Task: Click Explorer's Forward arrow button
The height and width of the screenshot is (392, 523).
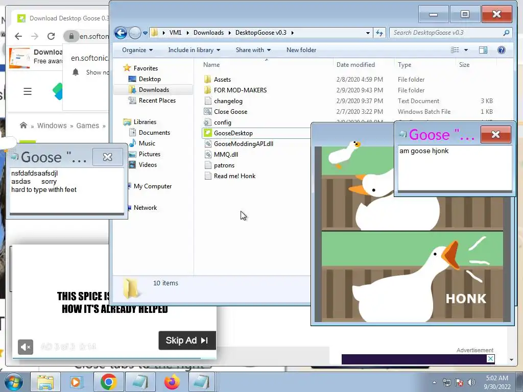Action: pos(135,33)
